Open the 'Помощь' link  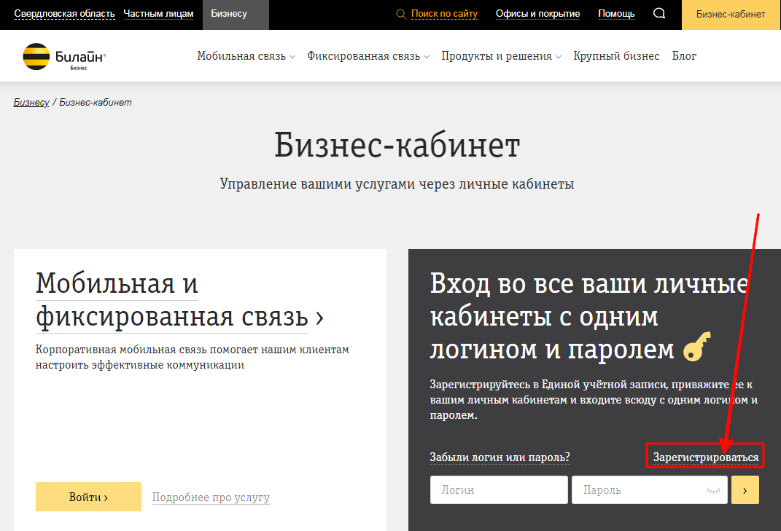tap(616, 14)
